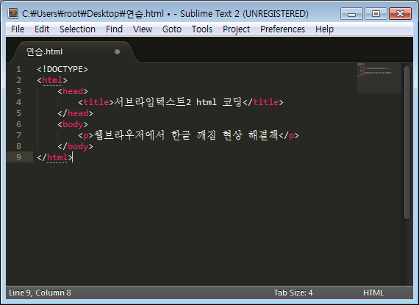Click the closing head tag on line 5

pyautogui.click(x=76, y=113)
